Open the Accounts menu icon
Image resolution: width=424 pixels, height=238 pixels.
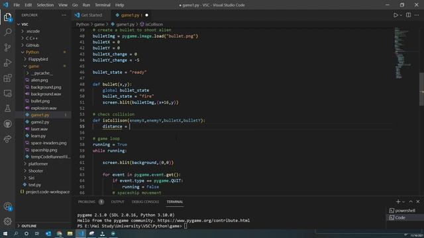pos(7,206)
